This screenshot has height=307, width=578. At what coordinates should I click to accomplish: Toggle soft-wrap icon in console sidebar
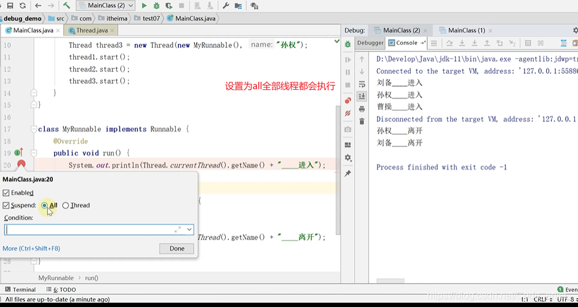tap(362, 84)
